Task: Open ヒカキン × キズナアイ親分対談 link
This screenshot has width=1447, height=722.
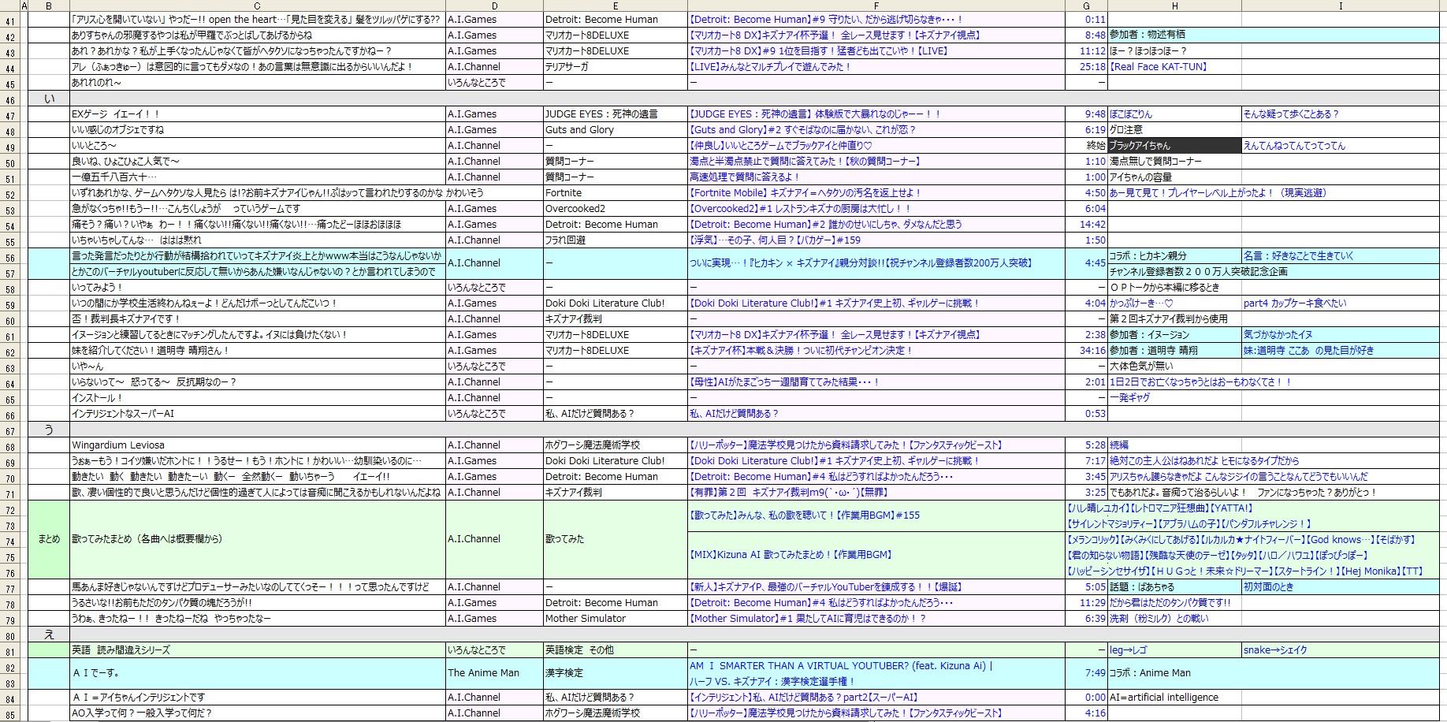Action: 861,263
